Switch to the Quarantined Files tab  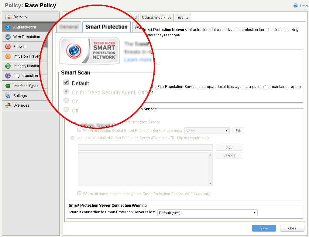point(157,18)
